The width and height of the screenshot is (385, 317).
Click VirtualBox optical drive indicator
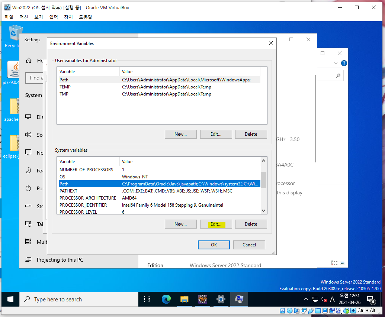pyautogui.click(x=289, y=311)
